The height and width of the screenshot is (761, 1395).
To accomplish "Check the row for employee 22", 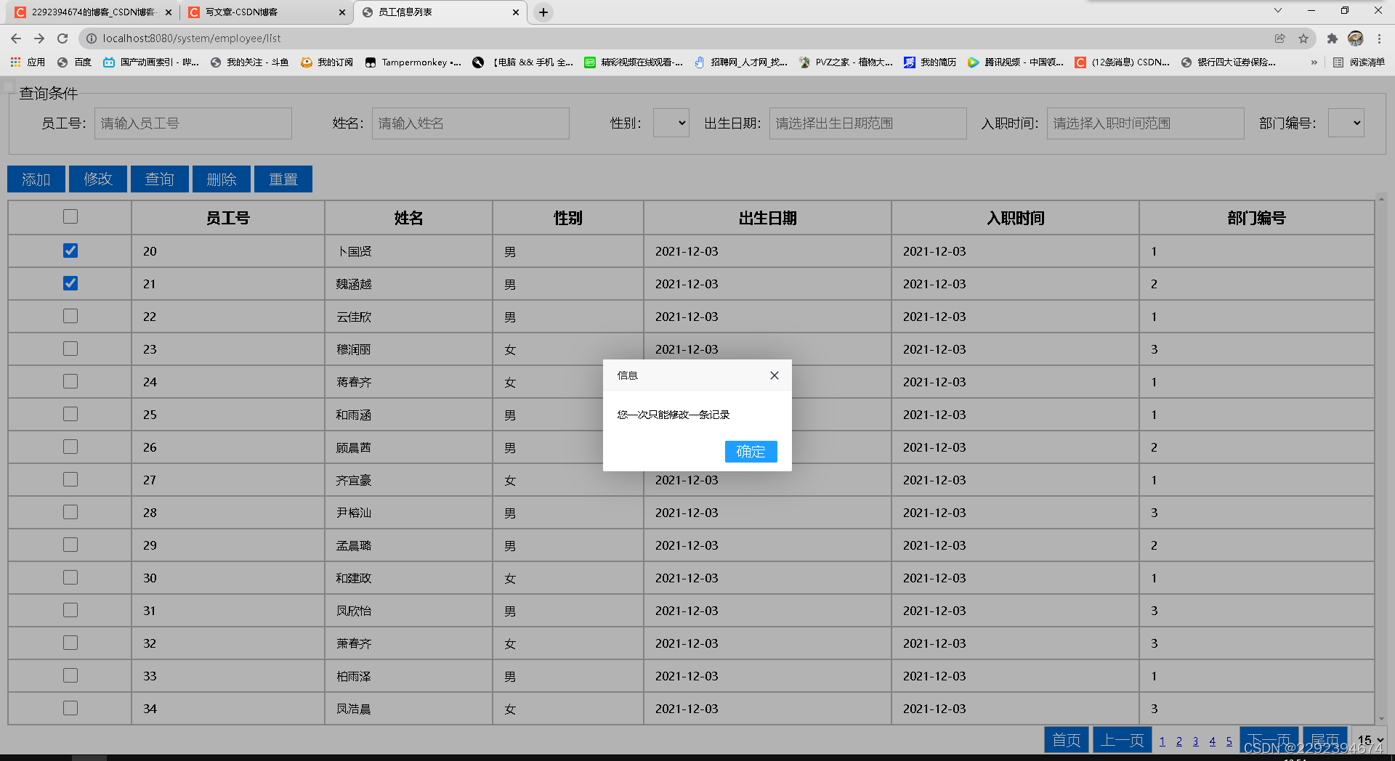I will (x=70, y=316).
